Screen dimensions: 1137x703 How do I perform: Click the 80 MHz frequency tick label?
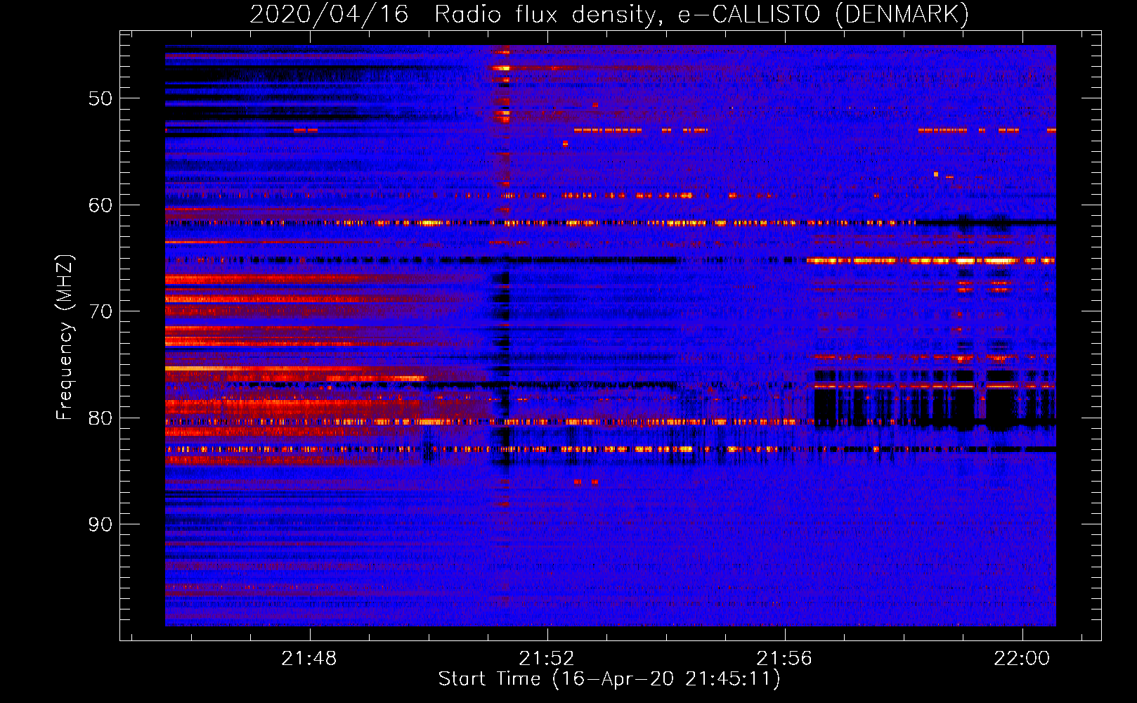tap(100, 418)
